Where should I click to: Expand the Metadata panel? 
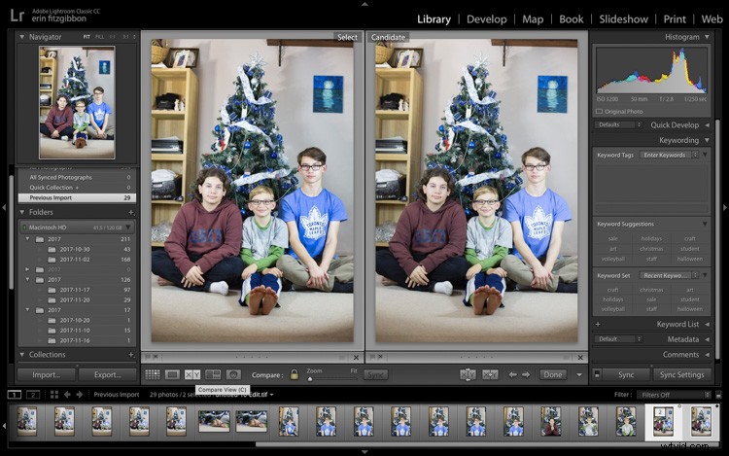(x=707, y=339)
